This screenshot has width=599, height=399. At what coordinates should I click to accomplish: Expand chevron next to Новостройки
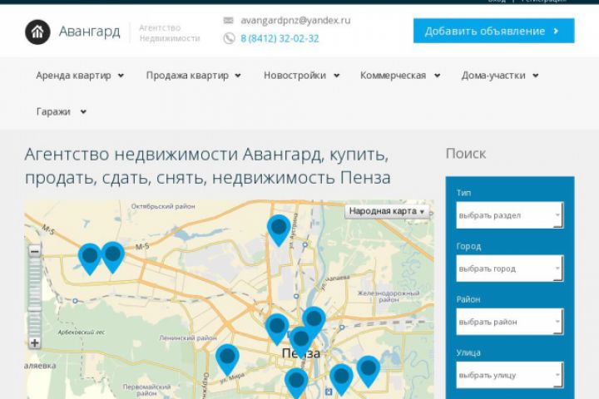coord(336,76)
